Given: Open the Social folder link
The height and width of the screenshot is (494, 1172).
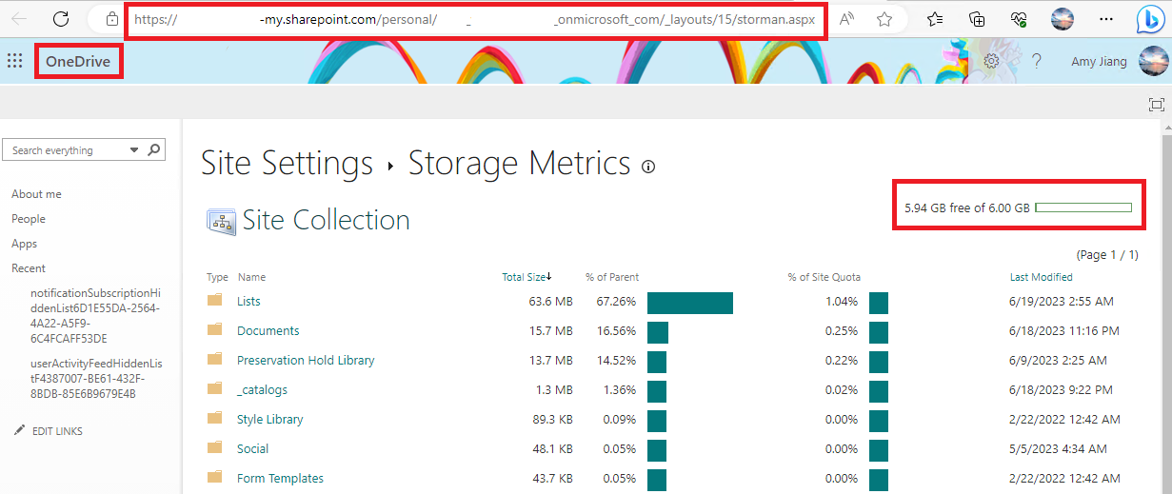Looking at the screenshot, I should click(253, 448).
